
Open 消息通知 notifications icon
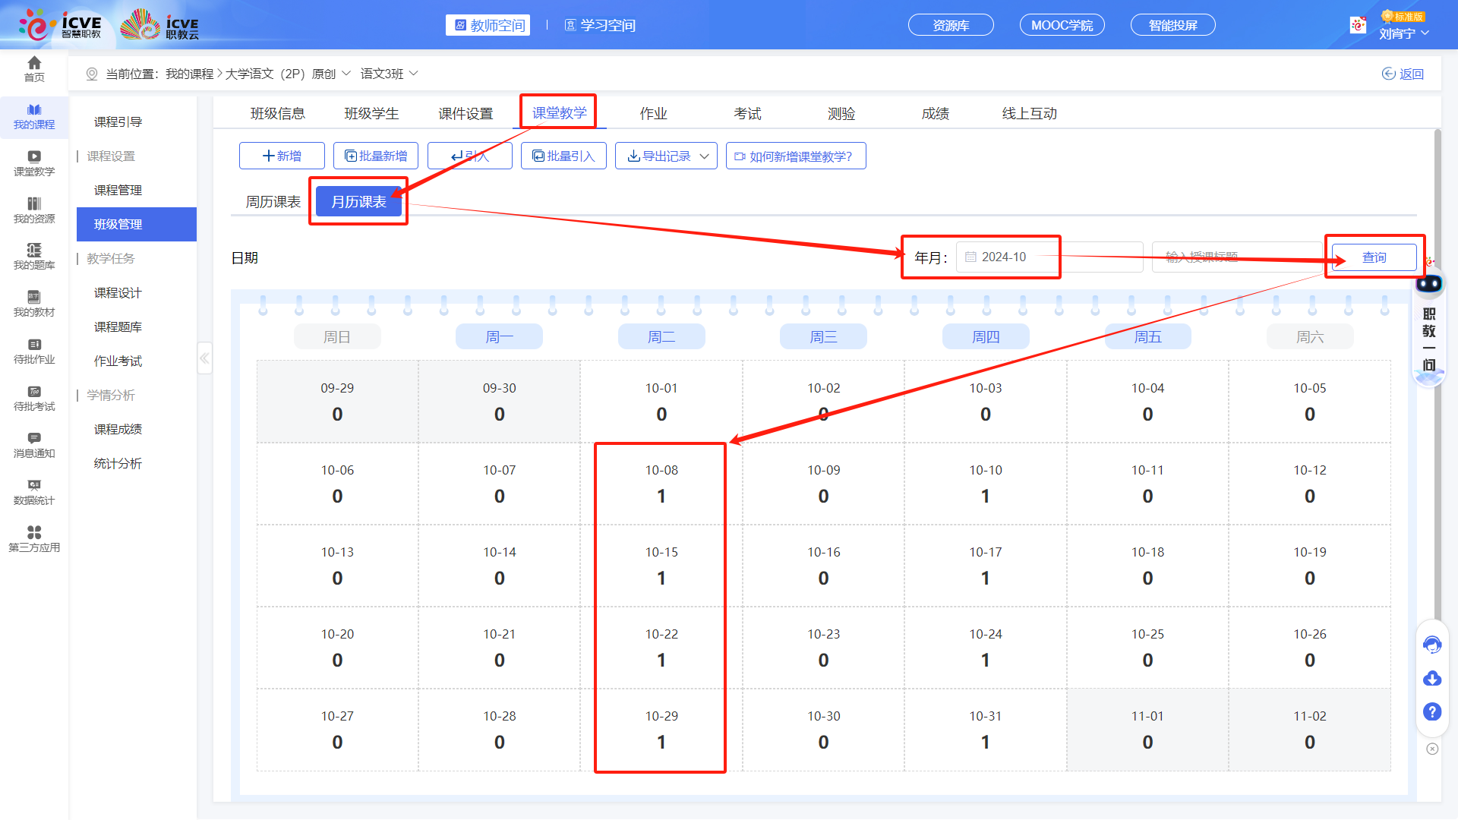tap(33, 446)
